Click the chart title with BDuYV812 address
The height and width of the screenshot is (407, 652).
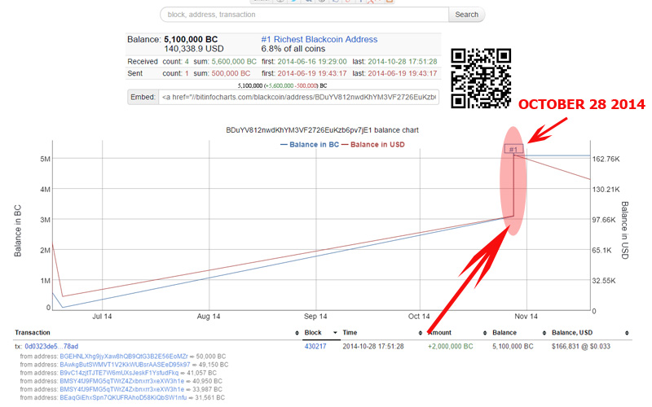322,130
